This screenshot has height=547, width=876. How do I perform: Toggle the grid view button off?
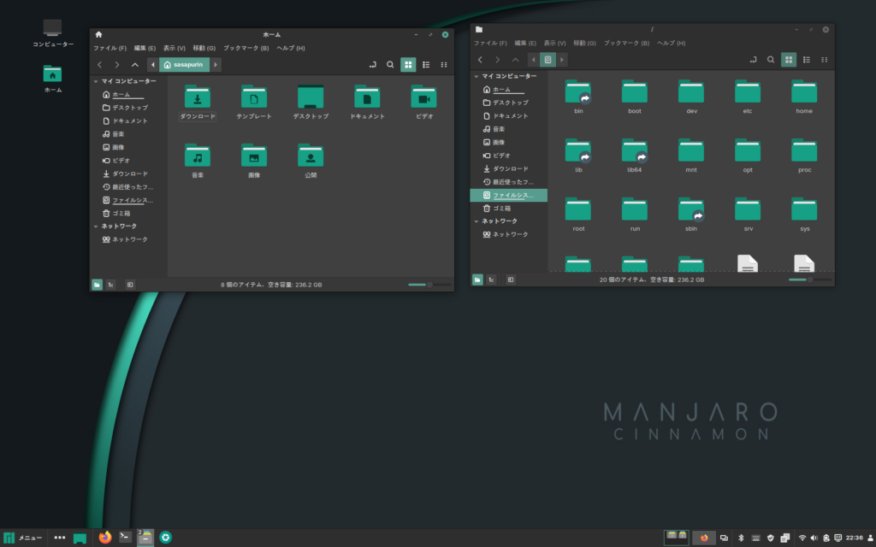407,64
